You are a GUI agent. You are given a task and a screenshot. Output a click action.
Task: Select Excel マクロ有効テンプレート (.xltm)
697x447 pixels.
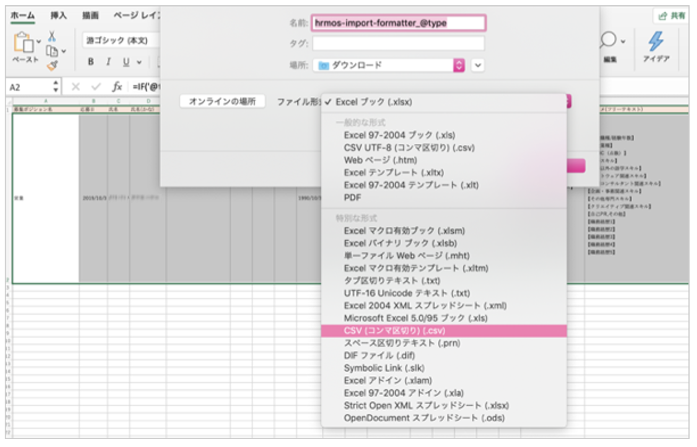(x=444, y=268)
